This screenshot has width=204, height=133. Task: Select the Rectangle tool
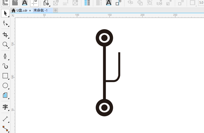[5, 76]
